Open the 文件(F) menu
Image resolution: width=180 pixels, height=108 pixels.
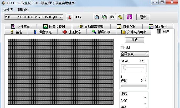(8, 10)
